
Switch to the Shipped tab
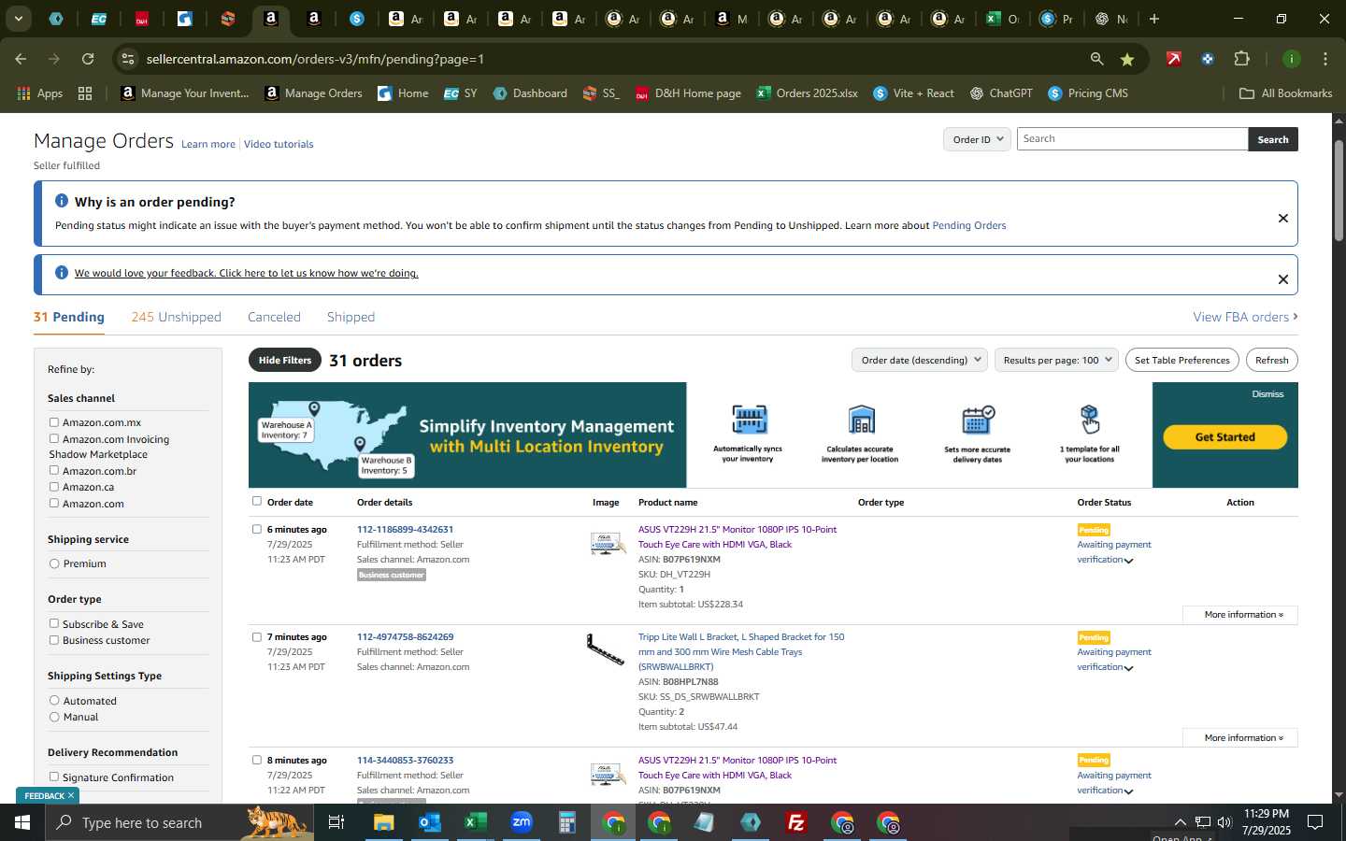tap(351, 317)
